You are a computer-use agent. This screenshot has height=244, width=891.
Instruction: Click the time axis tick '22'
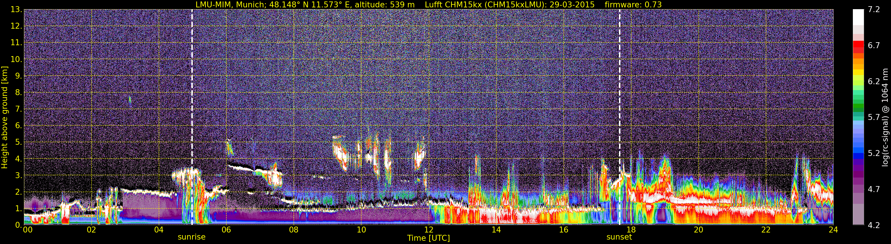coord(766,230)
